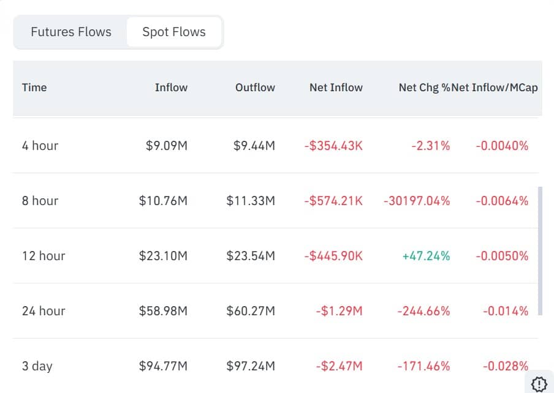The height and width of the screenshot is (393, 554).
Task: Click the $58.98M inflow value
Action: [163, 311]
